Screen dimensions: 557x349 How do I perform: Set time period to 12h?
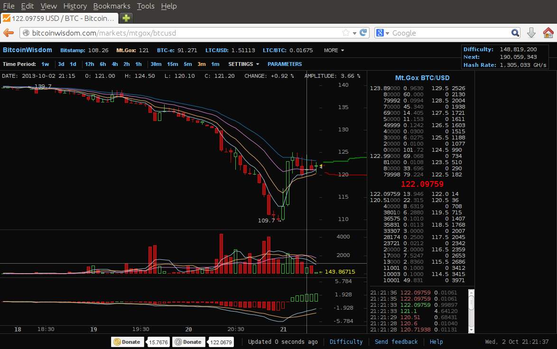90,64
